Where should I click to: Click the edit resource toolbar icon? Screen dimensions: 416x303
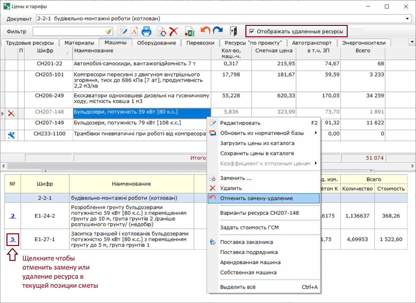point(122,31)
